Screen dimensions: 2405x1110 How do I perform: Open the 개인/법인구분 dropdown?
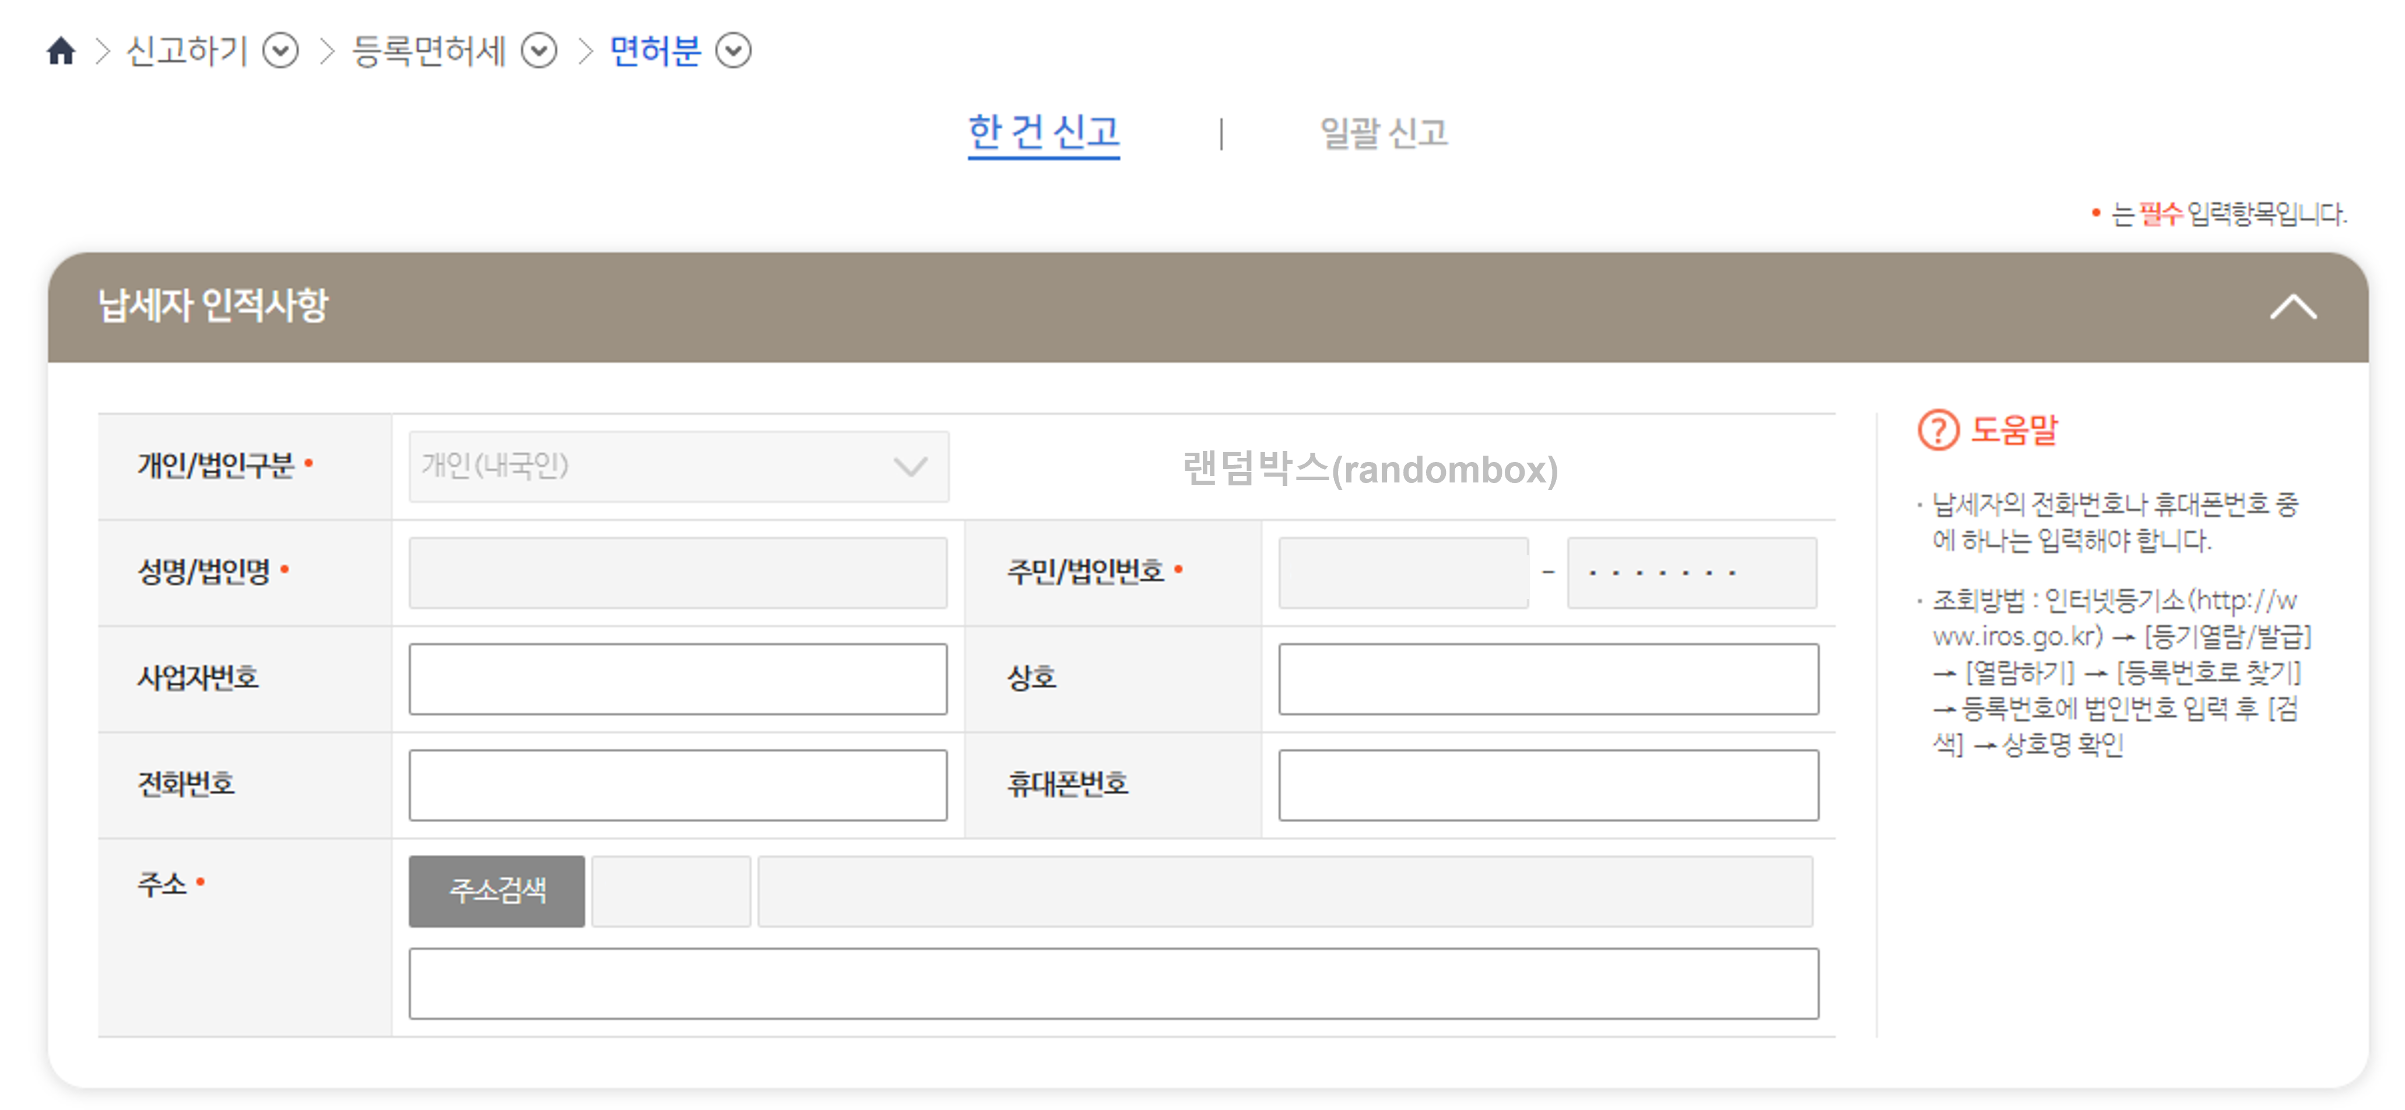[x=679, y=466]
